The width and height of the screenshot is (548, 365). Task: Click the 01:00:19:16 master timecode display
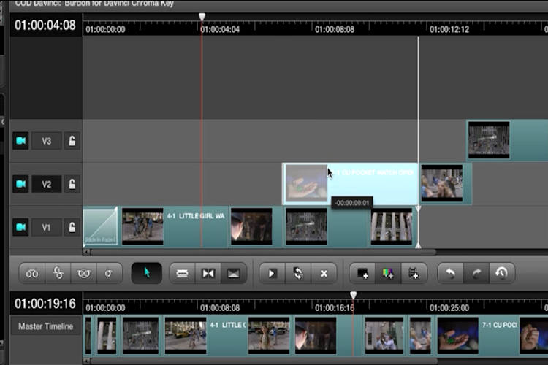45,304
